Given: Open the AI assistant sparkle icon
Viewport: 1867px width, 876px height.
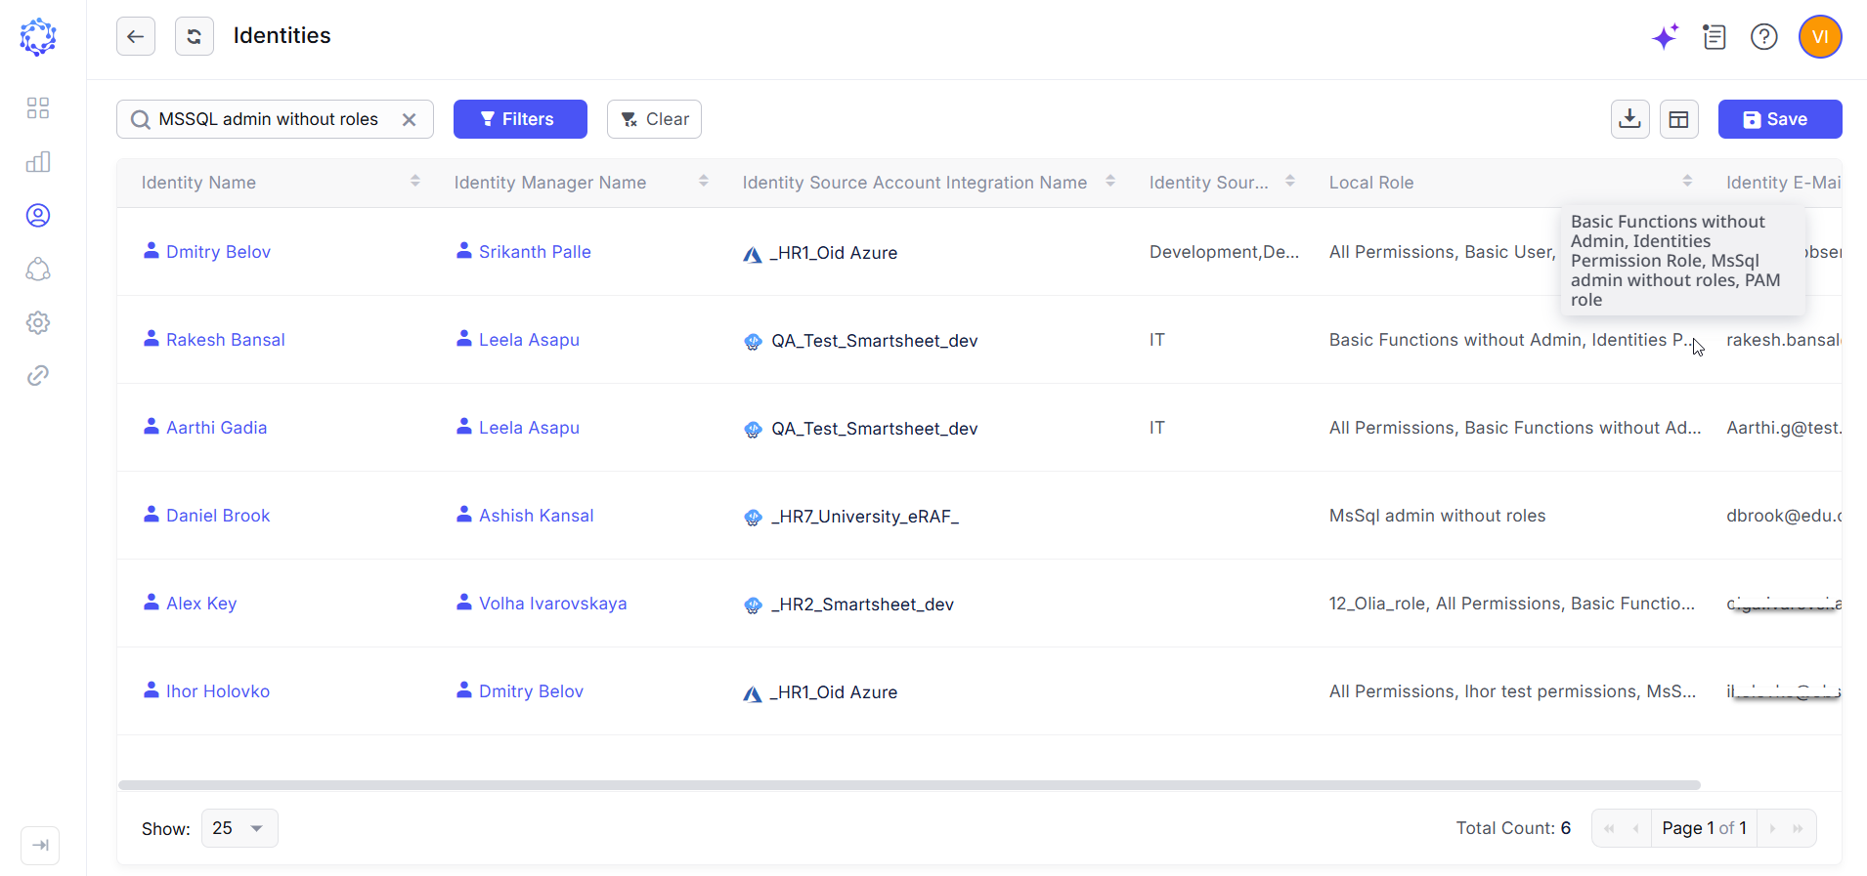Looking at the screenshot, I should coord(1666,37).
